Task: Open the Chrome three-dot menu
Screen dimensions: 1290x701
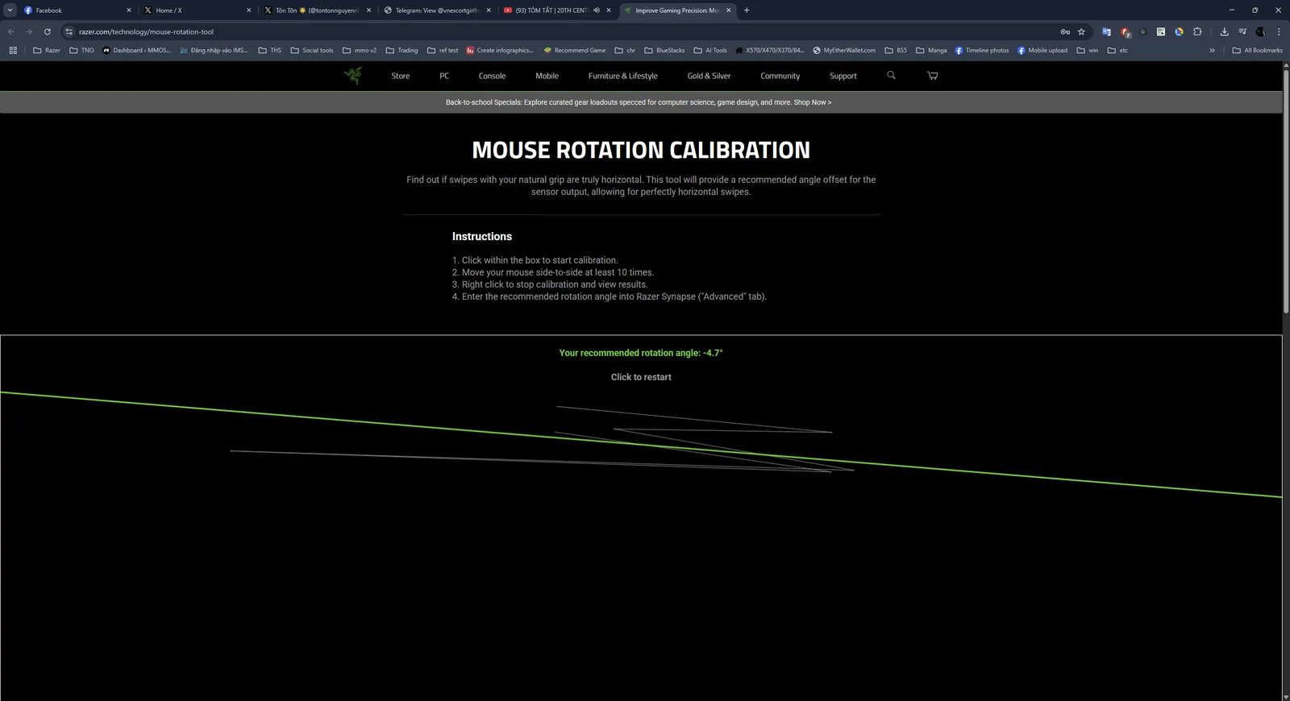Action: (1279, 32)
